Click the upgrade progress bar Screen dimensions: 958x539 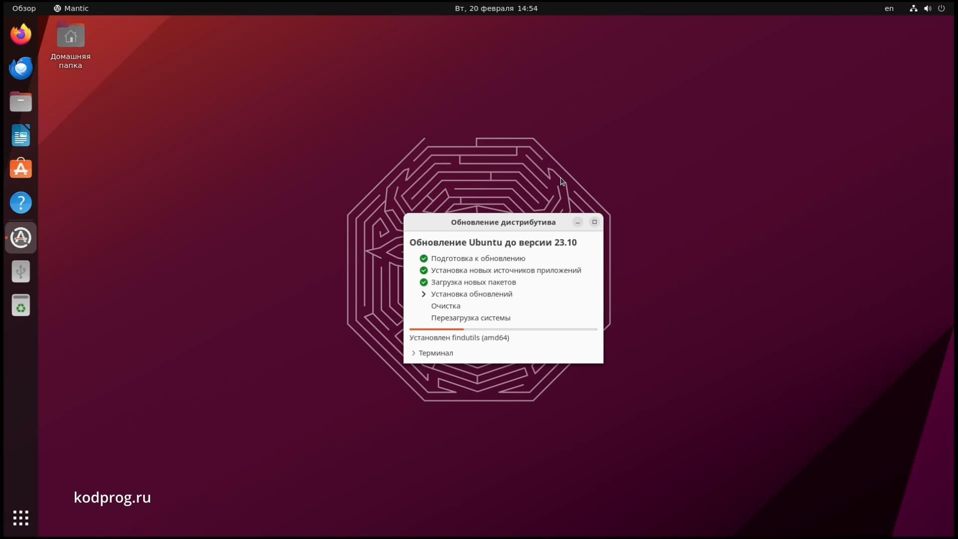click(503, 329)
